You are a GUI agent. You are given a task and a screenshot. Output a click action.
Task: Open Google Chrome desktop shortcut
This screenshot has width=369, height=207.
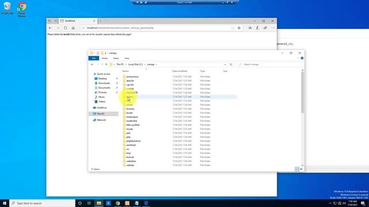[22, 9]
